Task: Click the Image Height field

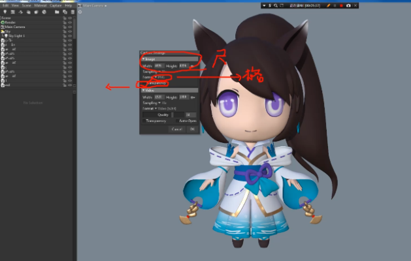Action: tap(184, 66)
